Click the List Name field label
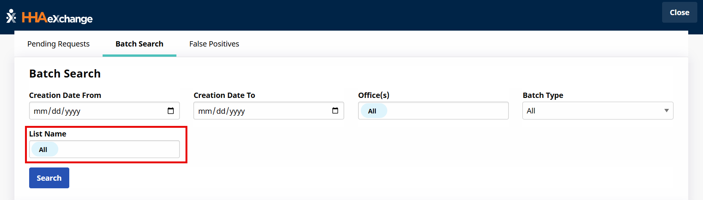703x200 pixels. tap(48, 134)
